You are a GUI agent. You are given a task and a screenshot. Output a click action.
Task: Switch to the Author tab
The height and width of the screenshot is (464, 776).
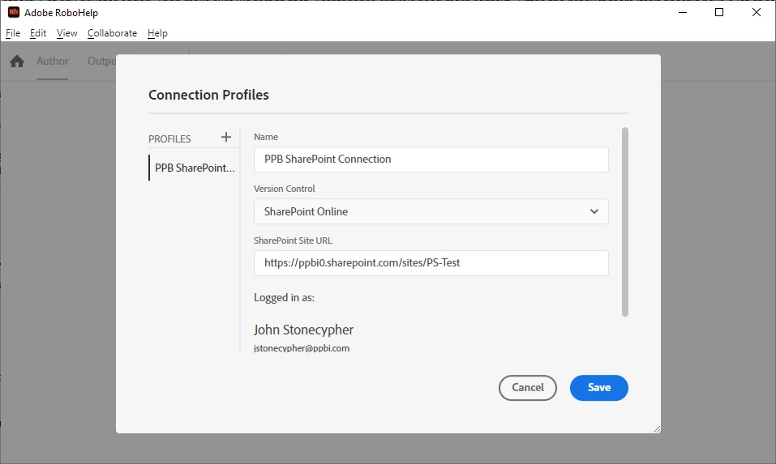(x=53, y=62)
